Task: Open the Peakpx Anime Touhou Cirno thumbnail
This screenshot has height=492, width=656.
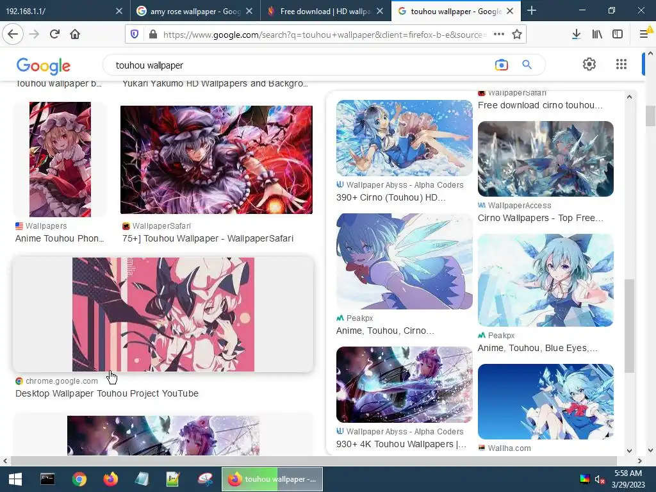Action: pyautogui.click(x=404, y=261)
